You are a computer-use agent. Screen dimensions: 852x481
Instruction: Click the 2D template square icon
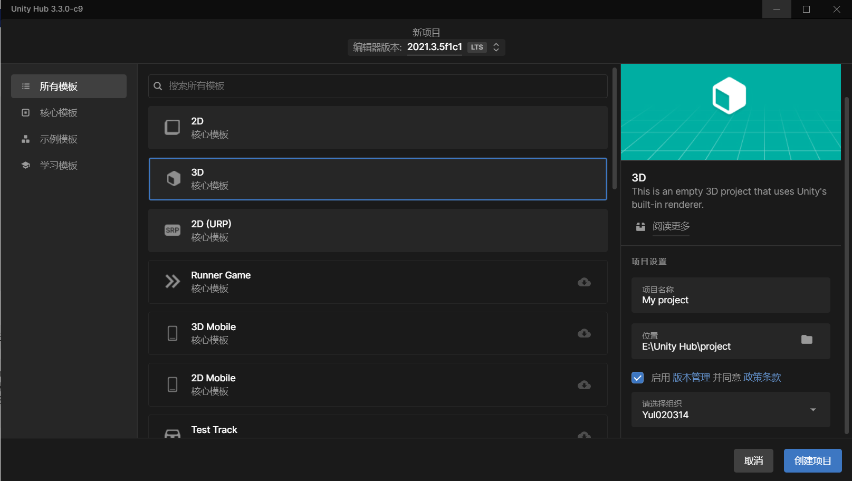pyautogui.click(x=173, y=128)
